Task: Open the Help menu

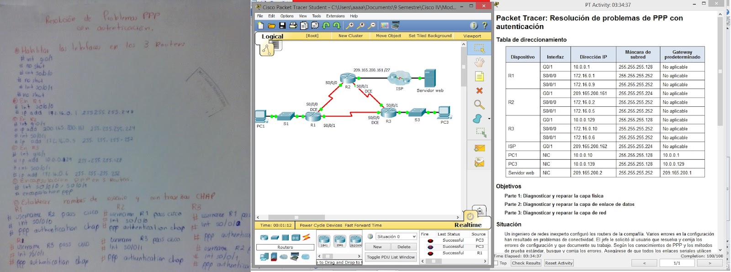Action: point(354,16)
